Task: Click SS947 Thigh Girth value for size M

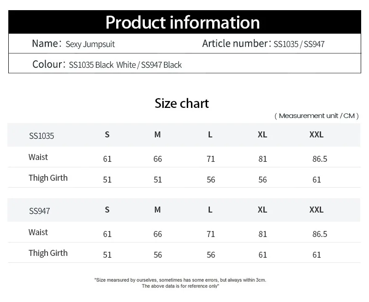Action: [158, 255]
